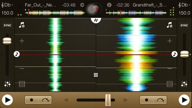Zoom in left waveform with plus
The image size is (192, 108).
coord(22,41)
